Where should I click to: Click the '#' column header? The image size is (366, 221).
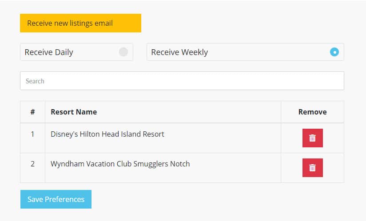[33, 112]
